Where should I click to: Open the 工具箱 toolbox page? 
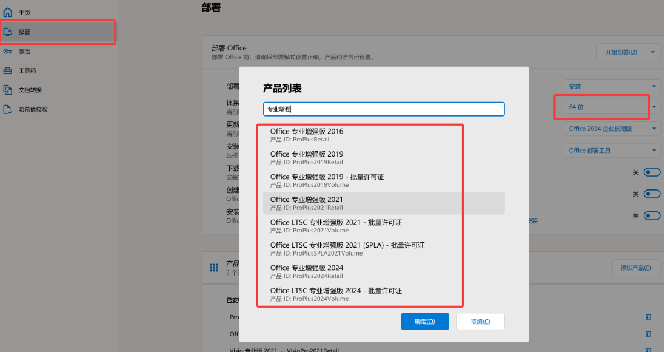(x=27, y=70)
